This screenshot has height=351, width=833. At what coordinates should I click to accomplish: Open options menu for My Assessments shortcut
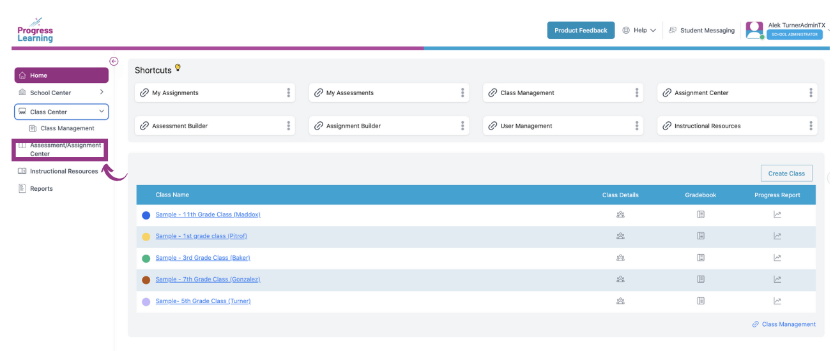pos(462,93)
